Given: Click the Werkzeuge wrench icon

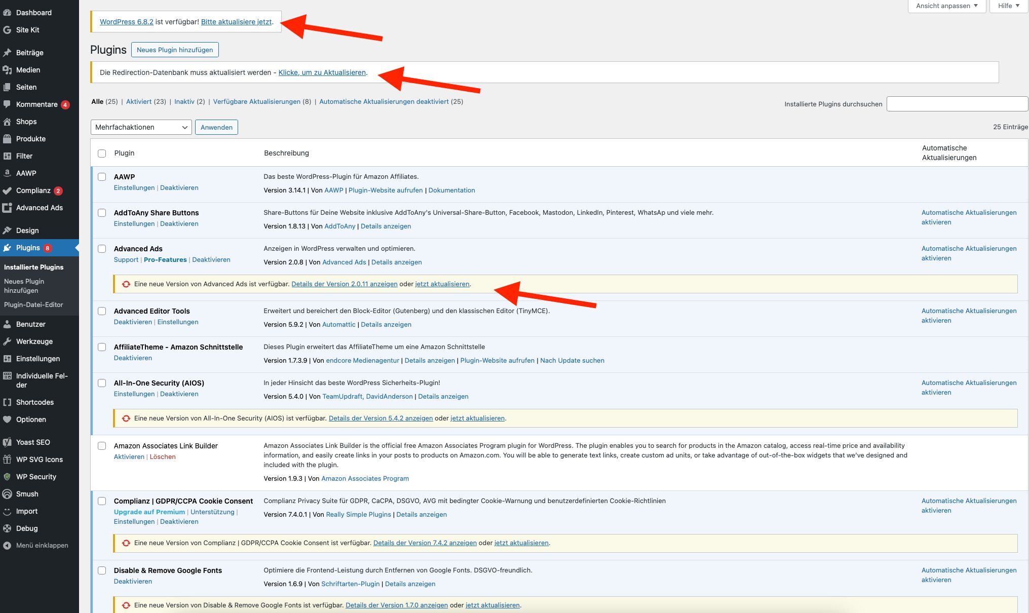Looking at the screenshot, I should pos(7,341).
